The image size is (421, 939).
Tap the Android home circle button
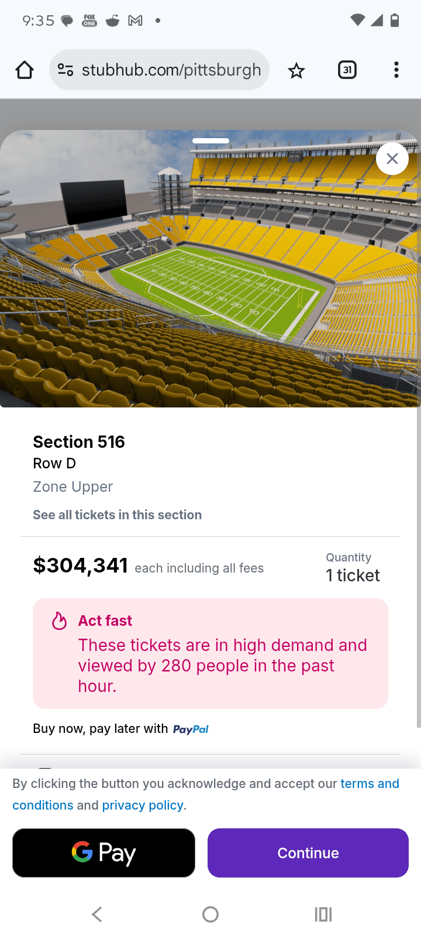click(x=210, y=914)
